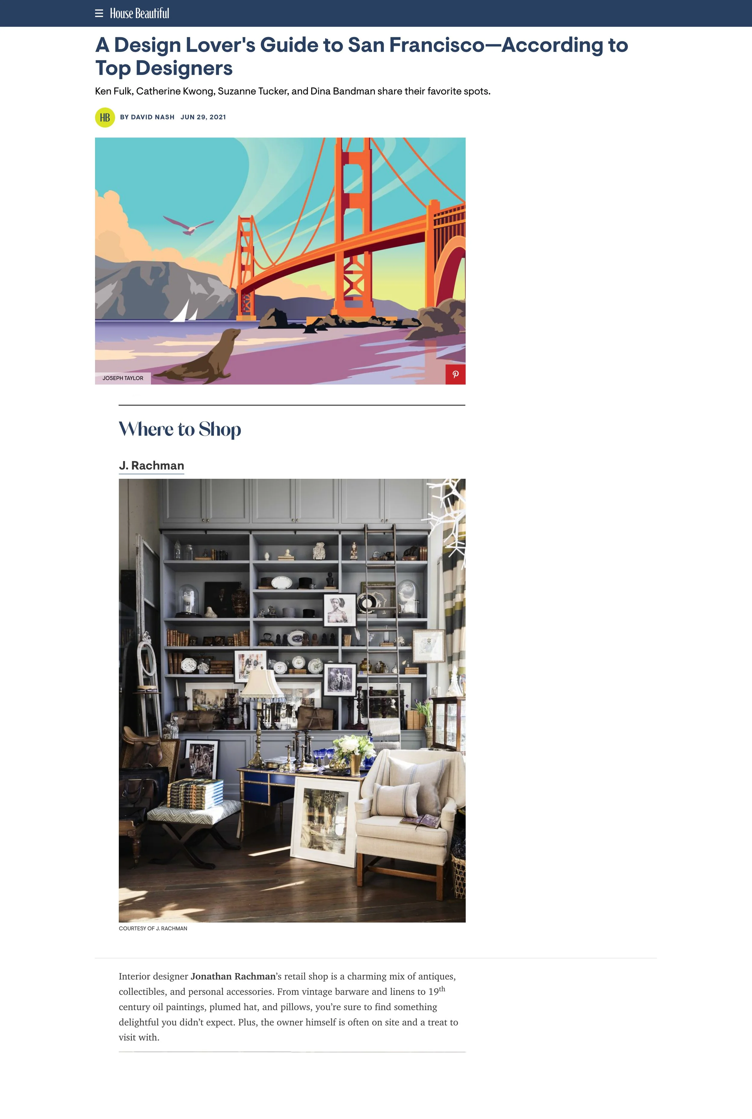
Task: Open David Nash's author page
Action: pyautogui.click(x=147, y=118)
